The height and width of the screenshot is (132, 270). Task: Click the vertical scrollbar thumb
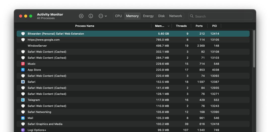(254, 49)
